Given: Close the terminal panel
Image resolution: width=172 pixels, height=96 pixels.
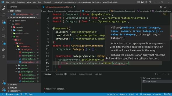Looking at the screenshot, I should point(169,74).
